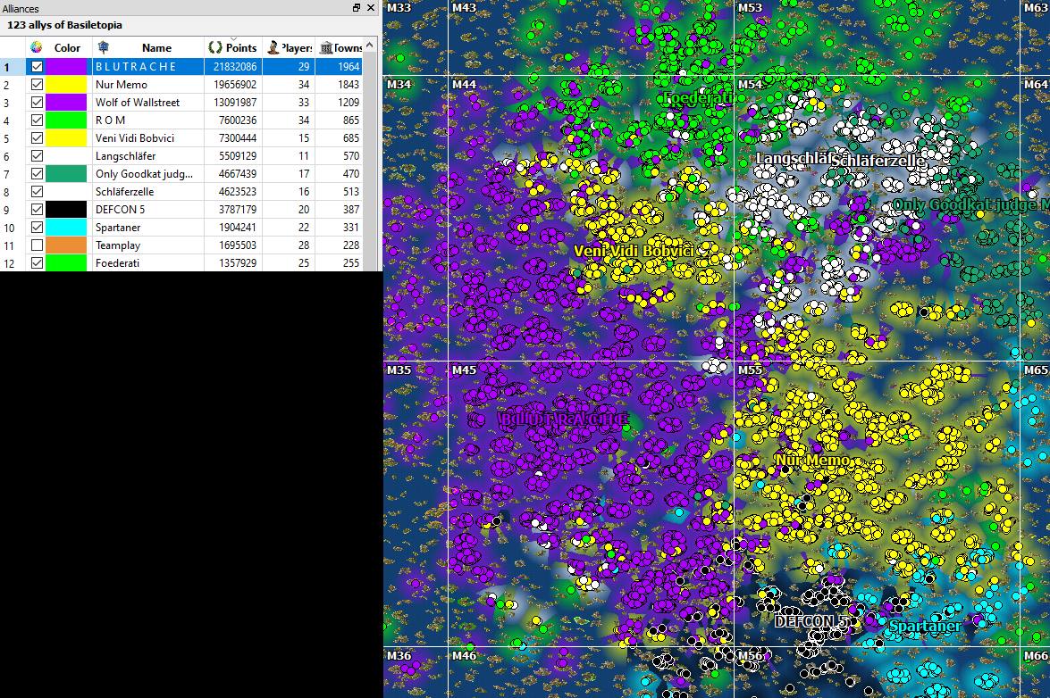Click the color wheel icon in the table header
This screenshot has width=1050, height=698.
coord(36,47)
